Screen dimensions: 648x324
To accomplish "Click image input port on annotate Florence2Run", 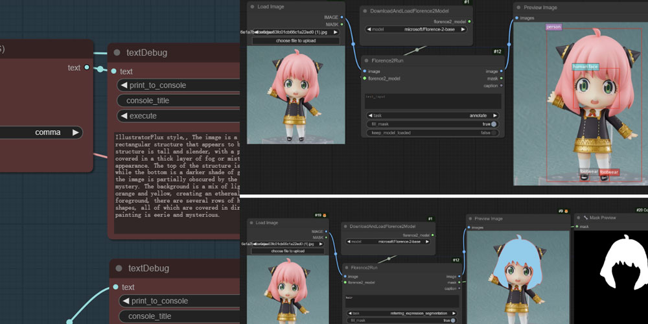I will click(364, 71).
